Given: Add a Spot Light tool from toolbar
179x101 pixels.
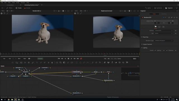Looking at the screenshot, I should [123, 63].
